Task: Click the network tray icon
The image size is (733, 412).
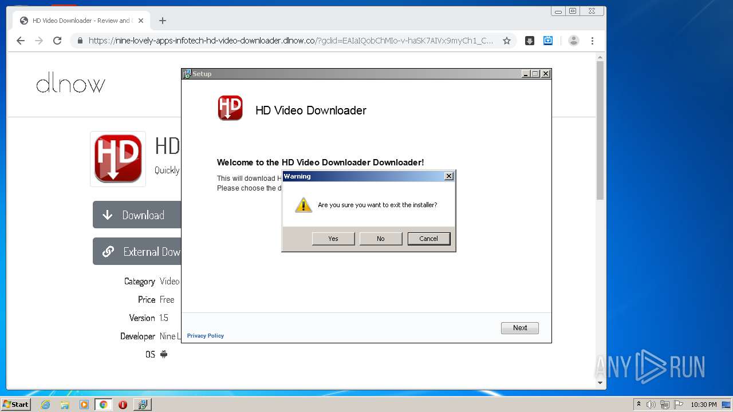Action: click(x=665, y=405)
